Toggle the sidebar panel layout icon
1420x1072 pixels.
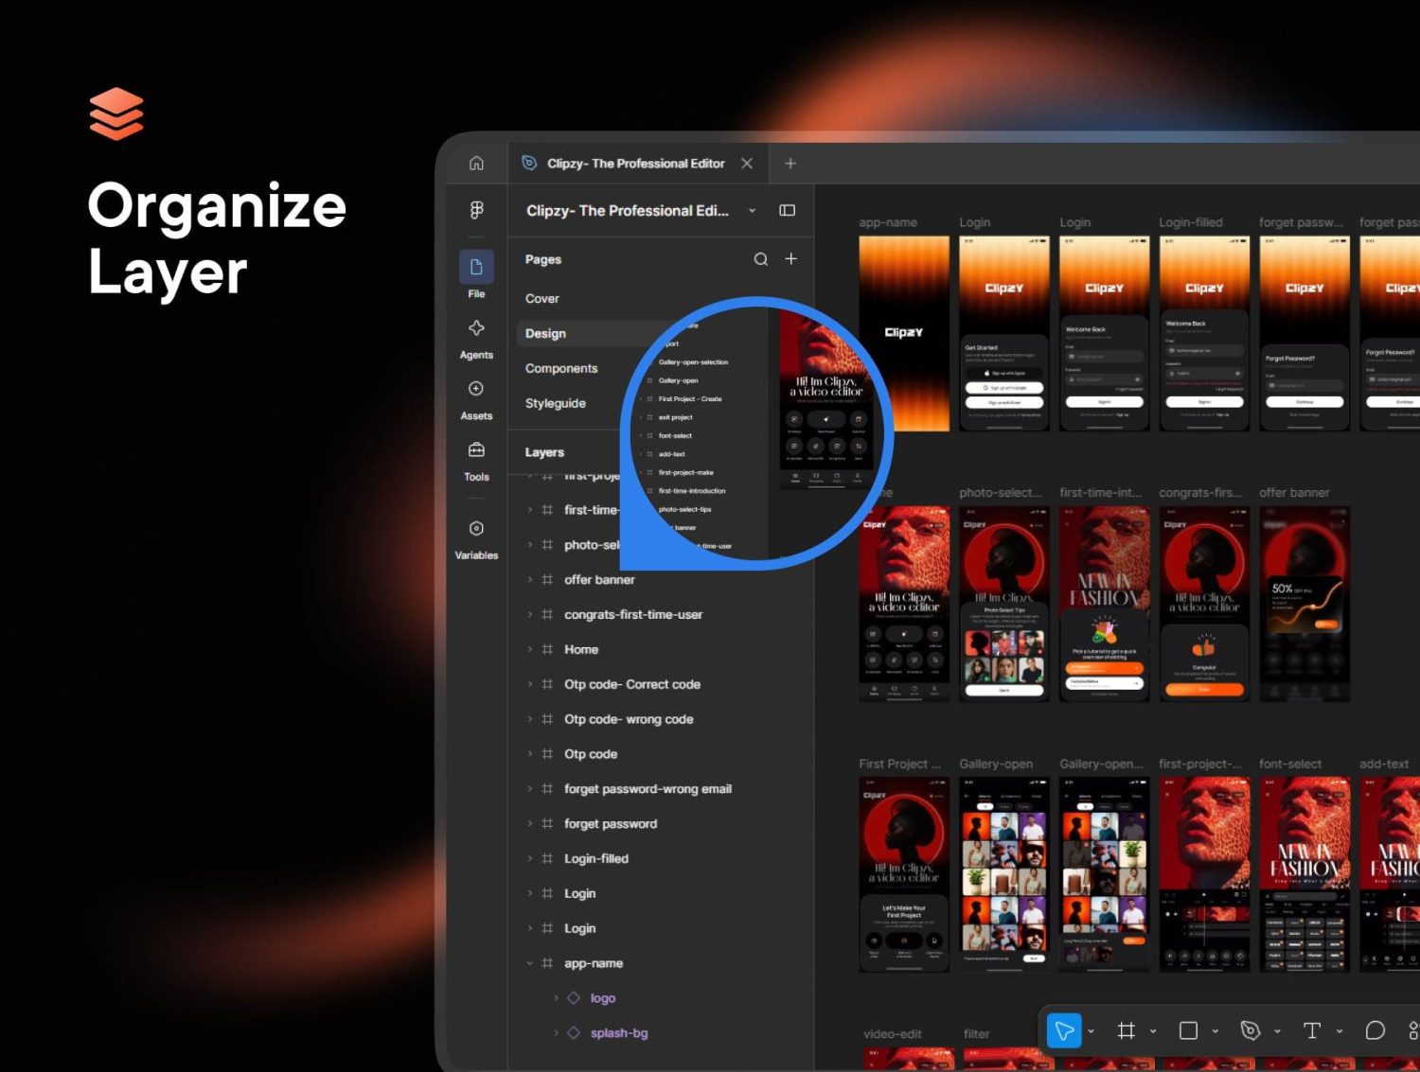[787, 210]
